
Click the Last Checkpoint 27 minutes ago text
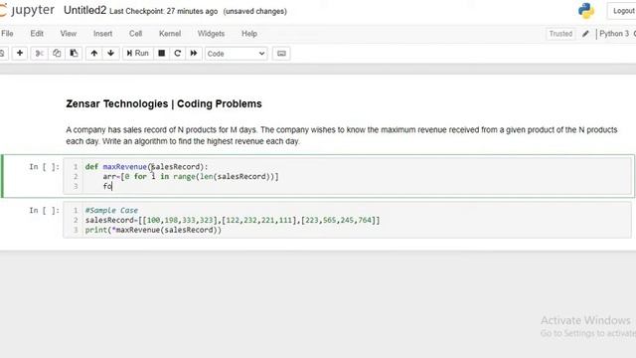pos(163,11)
